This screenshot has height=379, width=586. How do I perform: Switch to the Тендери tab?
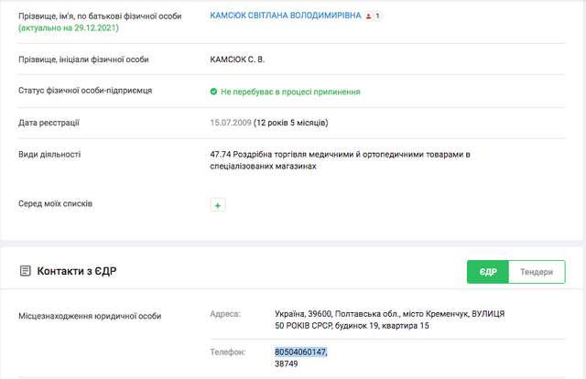pyautogui.click(x=536, y=272)
